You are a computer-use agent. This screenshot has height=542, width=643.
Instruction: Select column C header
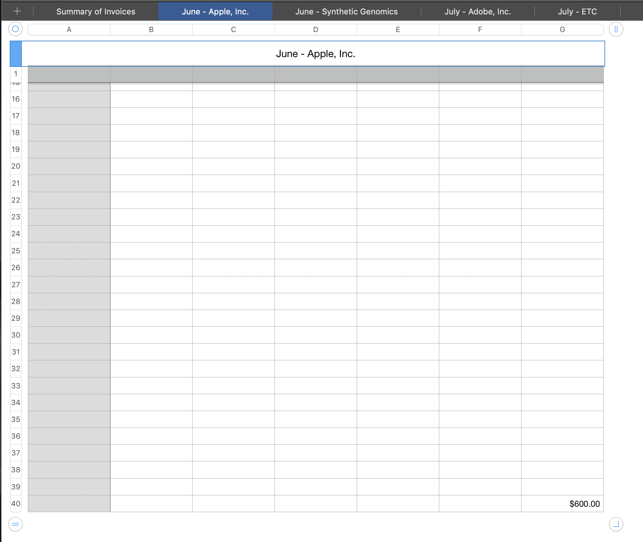[x=234, y=30]
